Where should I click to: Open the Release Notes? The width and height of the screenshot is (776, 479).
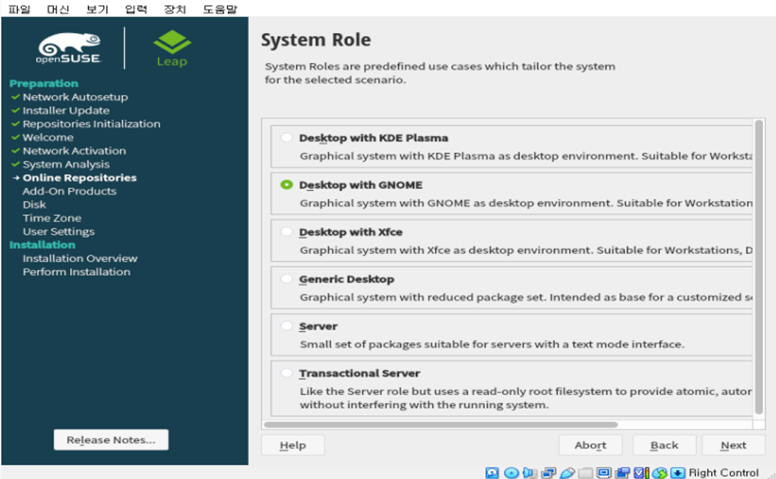tap(111, 440)
